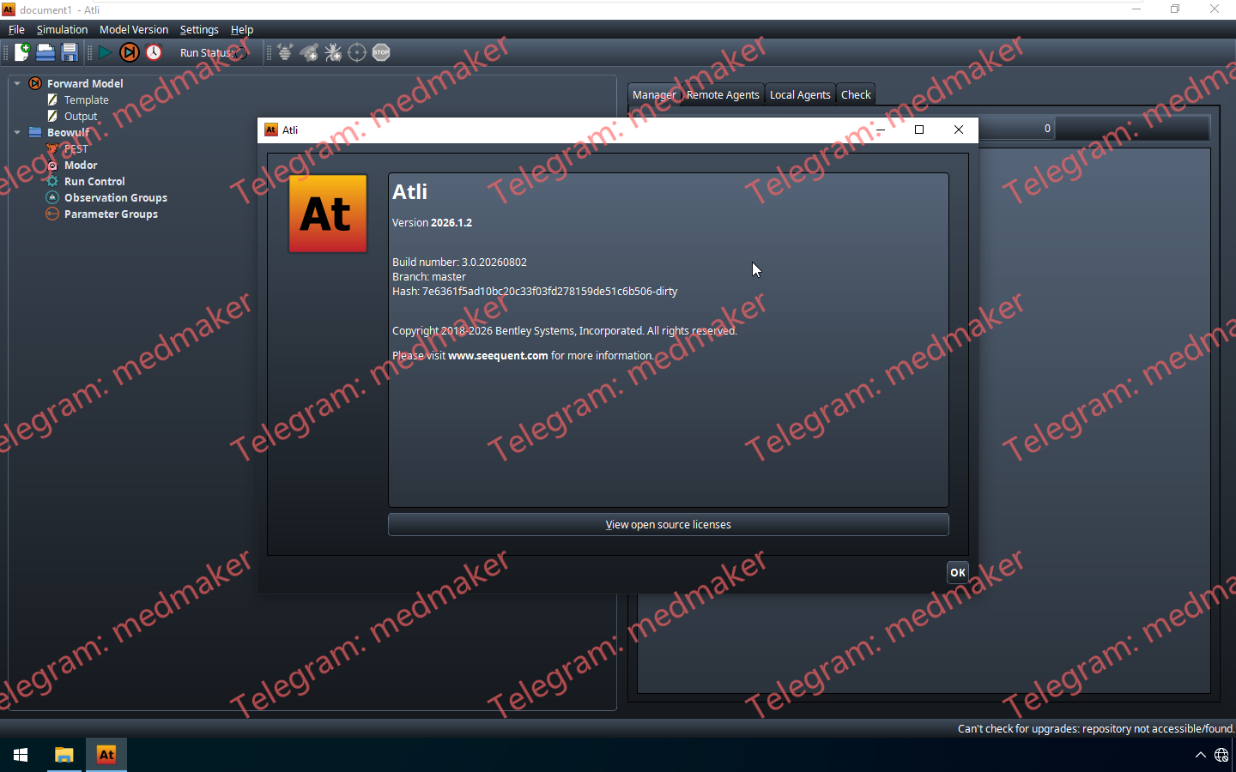Start the run with the green play icon
Viewport: 1236px width, 772px height.
(x=105, y=52)
